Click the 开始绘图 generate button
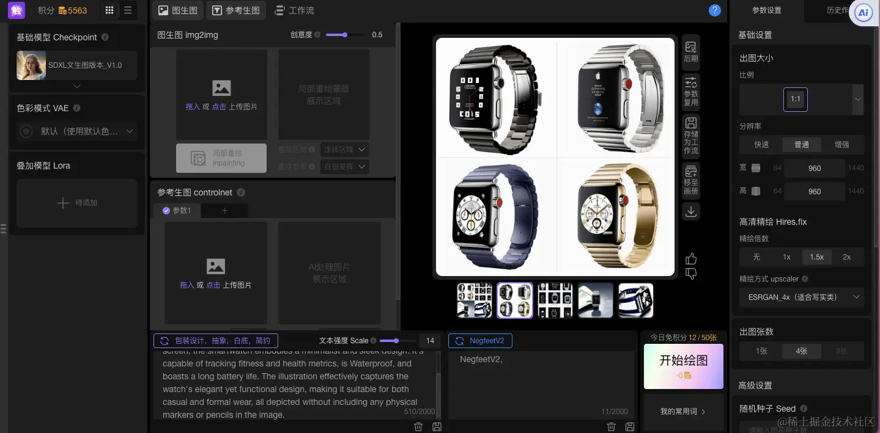880x433 pixels. tap(683, 362)
